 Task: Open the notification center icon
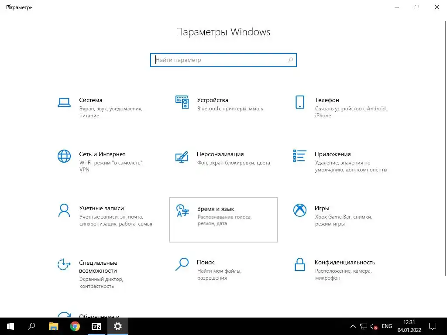point(433,326)
